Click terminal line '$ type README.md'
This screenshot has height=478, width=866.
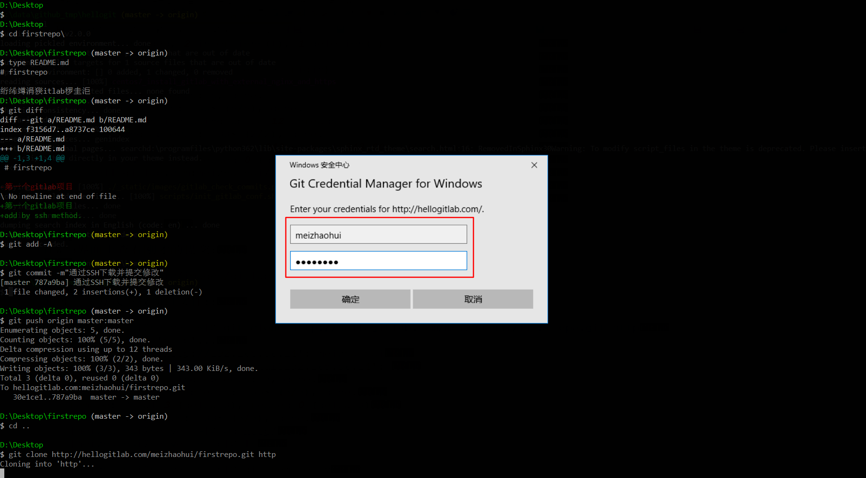(x=34, y=63)
